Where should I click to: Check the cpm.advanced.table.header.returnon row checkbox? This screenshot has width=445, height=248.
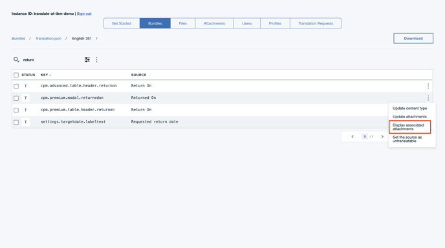click(x=16, y=86)
